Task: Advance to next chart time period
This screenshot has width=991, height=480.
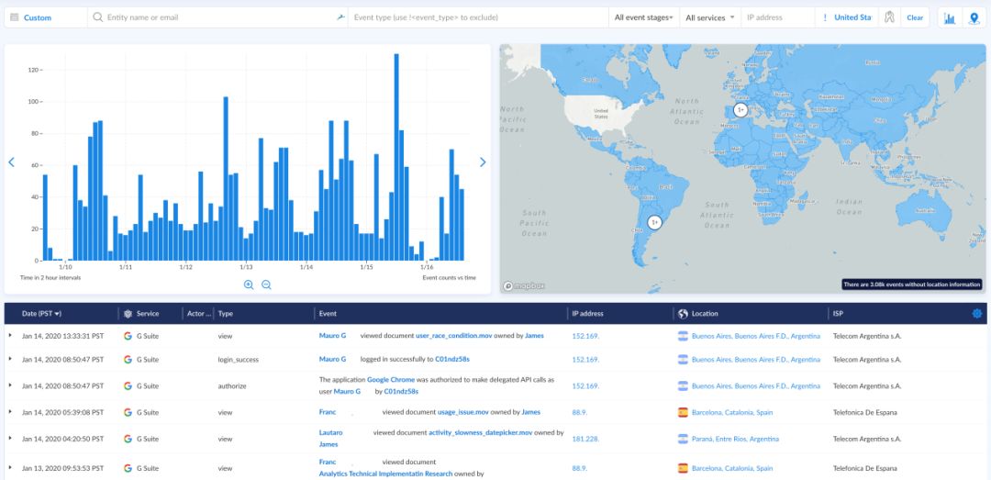Action: (x=483, y=162)
